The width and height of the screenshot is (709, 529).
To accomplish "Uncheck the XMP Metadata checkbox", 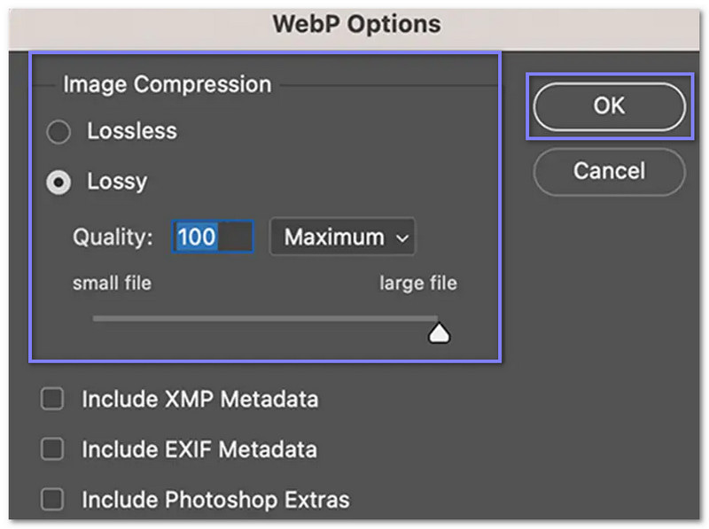I will [x=51, y=400].
